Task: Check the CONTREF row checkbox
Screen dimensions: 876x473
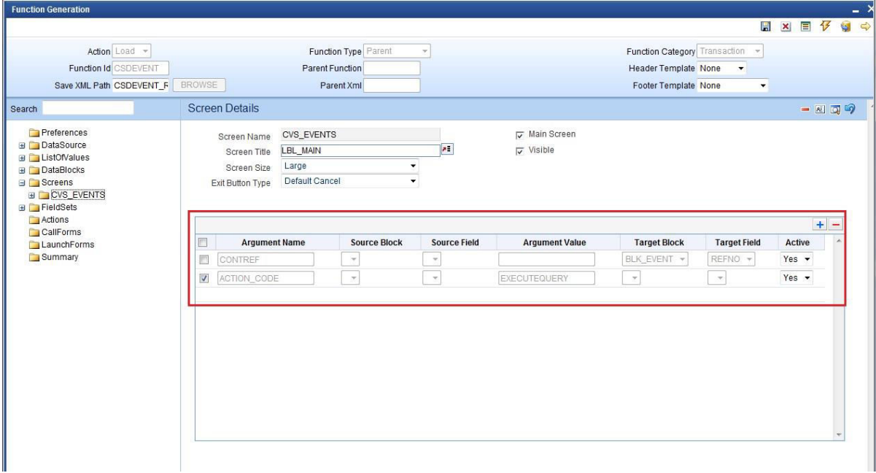Action: point(204,259)
